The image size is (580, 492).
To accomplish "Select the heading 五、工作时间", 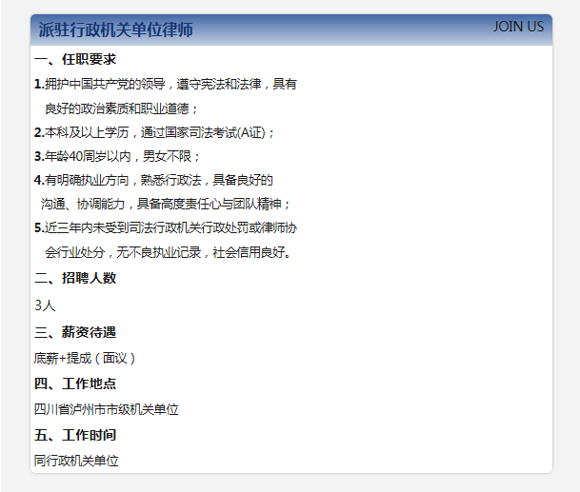I will click(x=74, y=435).
